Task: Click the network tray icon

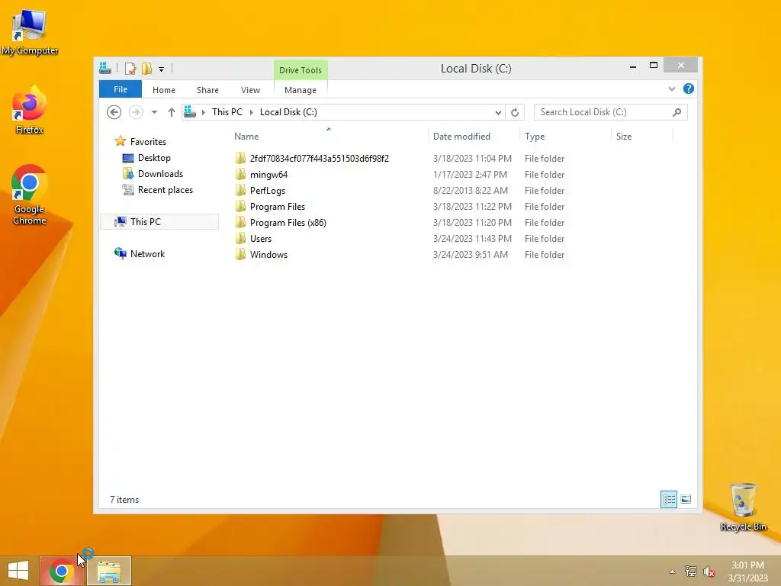Action: (690, 572)
